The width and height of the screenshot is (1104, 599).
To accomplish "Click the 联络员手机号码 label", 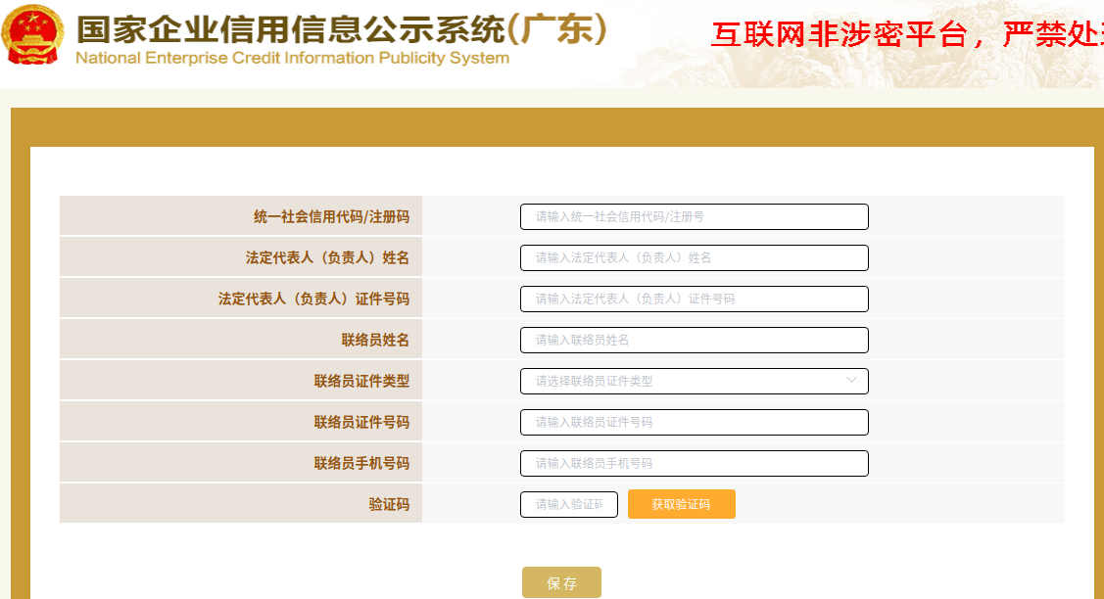I will tap(361, 464).
